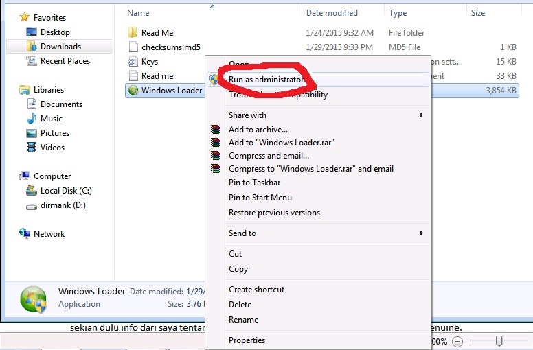The image size is (533, 350).
Task: Click the 3,854 KB size cell
Action: pyautogui.click(x=501, y=91)
